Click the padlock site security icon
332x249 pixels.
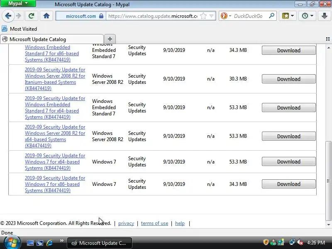click(x=101, y=16)
